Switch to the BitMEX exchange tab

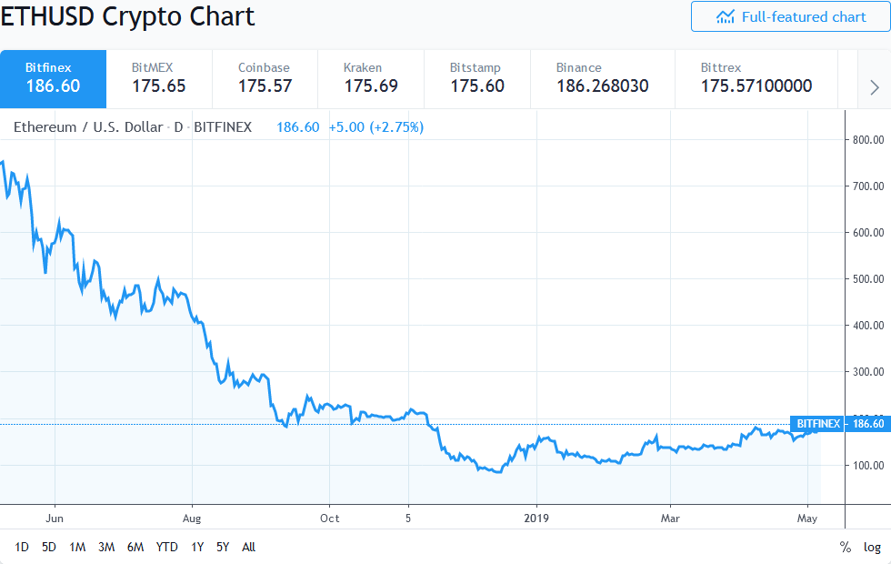tap(157, 78)
